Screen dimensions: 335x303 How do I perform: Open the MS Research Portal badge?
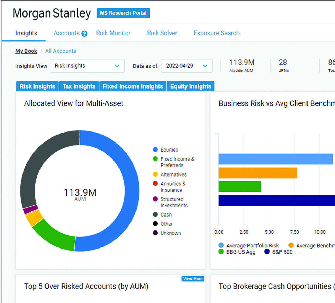[123, 13]
